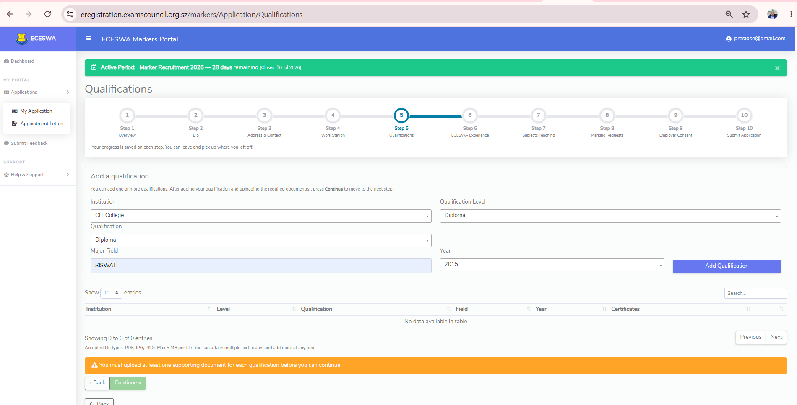Go to Step 2 Bio circle

point(196,115)
